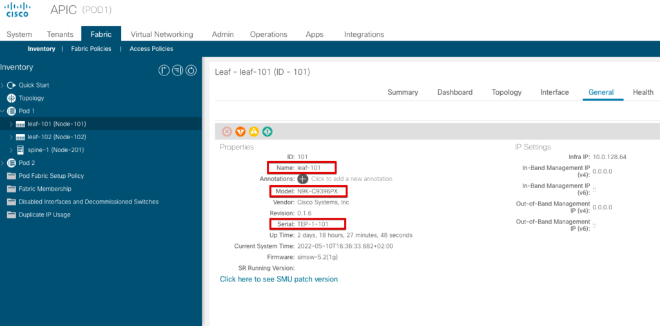The height and width of the screenshot is (326, 660).
Task: Click the Topology globe icon in tree
Action: pos(12,98)
